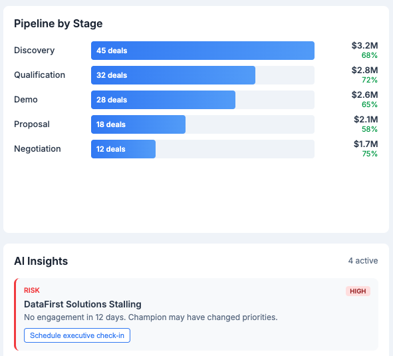Click the Discovery stage label
The width and height of the screenshot is (393, 356).
pos(35,50)
